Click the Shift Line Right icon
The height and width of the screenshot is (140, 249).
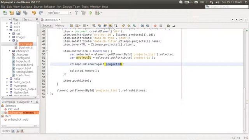147,26
